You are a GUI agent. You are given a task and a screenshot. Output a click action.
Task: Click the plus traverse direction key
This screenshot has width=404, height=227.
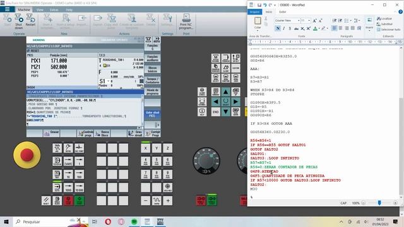(168, 201)
